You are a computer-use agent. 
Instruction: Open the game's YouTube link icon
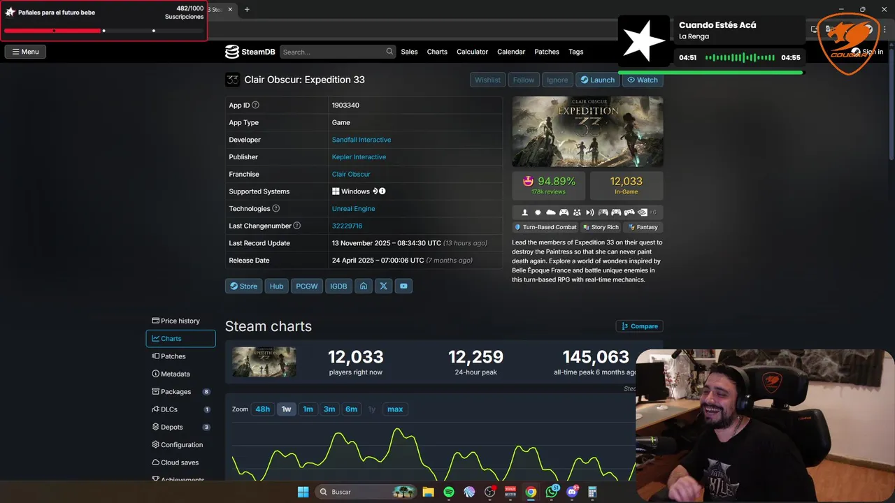403,286
